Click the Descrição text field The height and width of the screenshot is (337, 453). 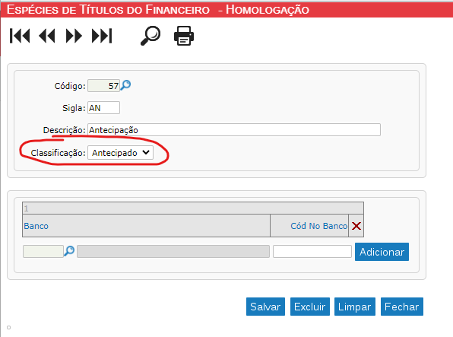pyautogui.click(x=234, y=130)
